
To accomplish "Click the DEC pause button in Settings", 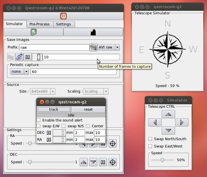I will [103, 162].
